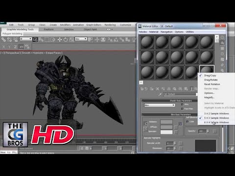Switch to the Freeform ribbon tab

48,29
